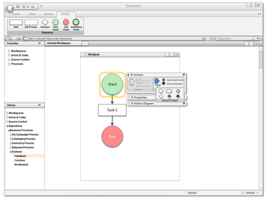Select the Task element in the ribbon
Image resolution: width=268 pixels, height=200 pixels.
click(x=16, y=22)
